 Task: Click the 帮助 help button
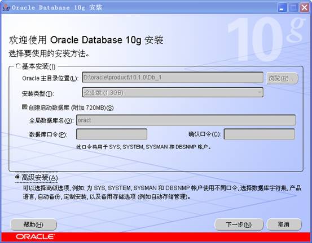click(33, 224)
